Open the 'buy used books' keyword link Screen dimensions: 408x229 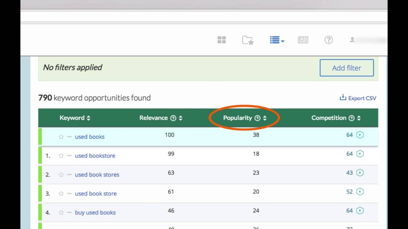tap(95, 212)
